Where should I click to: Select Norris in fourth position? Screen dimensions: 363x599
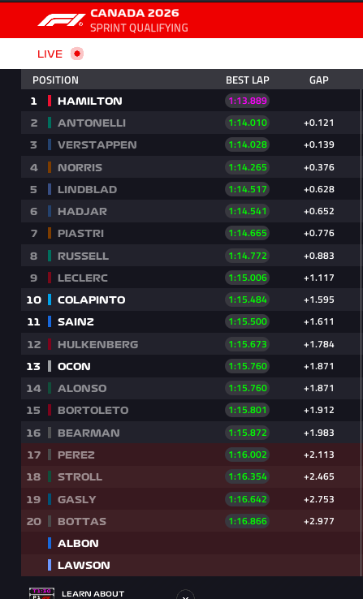click(x=191, y=167)
